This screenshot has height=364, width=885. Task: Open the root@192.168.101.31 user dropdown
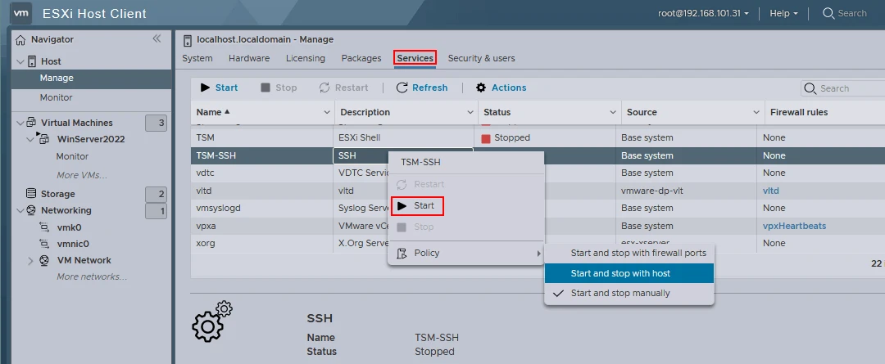(703, 13)
